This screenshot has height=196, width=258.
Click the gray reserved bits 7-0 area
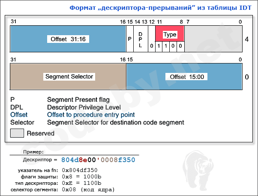point(213,39)
